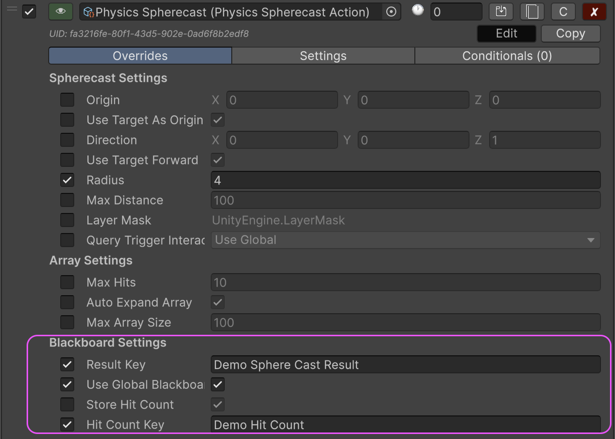Click the Hit Count Key input field
The image size is (615, 439).
pyautogui.click(x=405, y=424)
